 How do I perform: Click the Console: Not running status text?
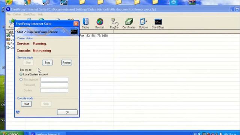click(34, 51)
